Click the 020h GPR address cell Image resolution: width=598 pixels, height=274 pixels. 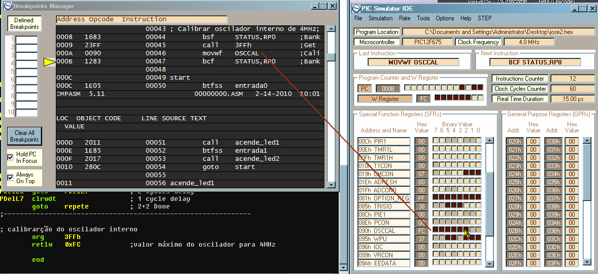point(514,142)
